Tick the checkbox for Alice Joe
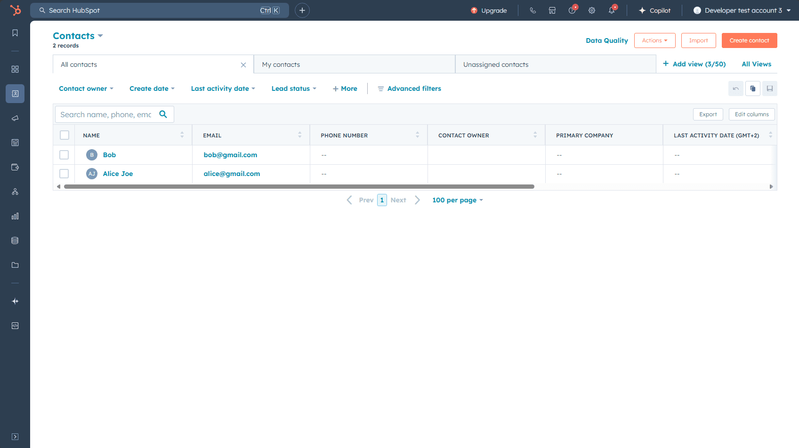This screenshot has width=799, height=448. [64, 174]
